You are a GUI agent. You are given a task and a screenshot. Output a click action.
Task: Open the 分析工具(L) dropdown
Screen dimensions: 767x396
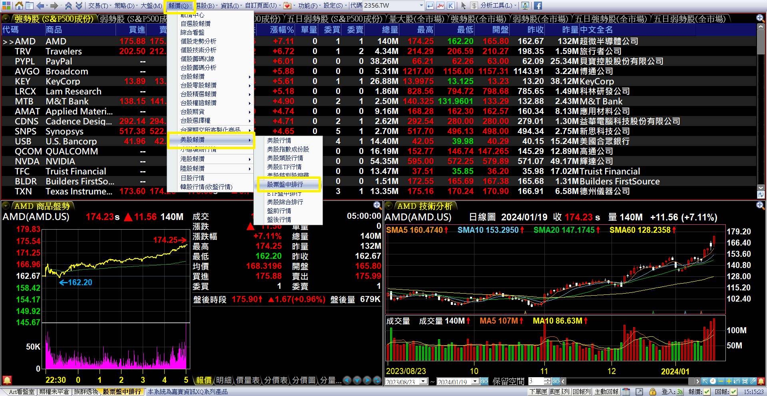(496, 6)
